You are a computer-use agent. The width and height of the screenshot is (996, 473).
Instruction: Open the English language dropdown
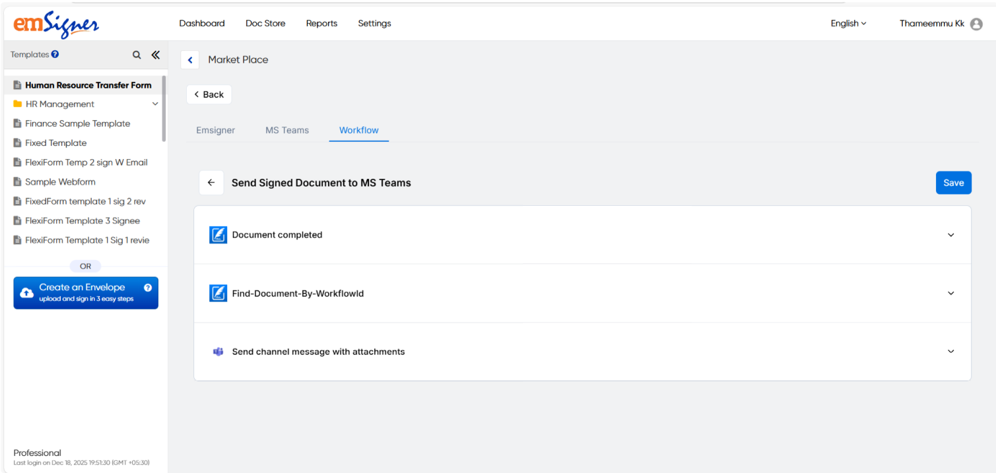point(848,24)
